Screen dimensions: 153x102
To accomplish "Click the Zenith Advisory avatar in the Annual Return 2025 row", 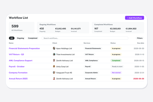I will coord(54,79).
